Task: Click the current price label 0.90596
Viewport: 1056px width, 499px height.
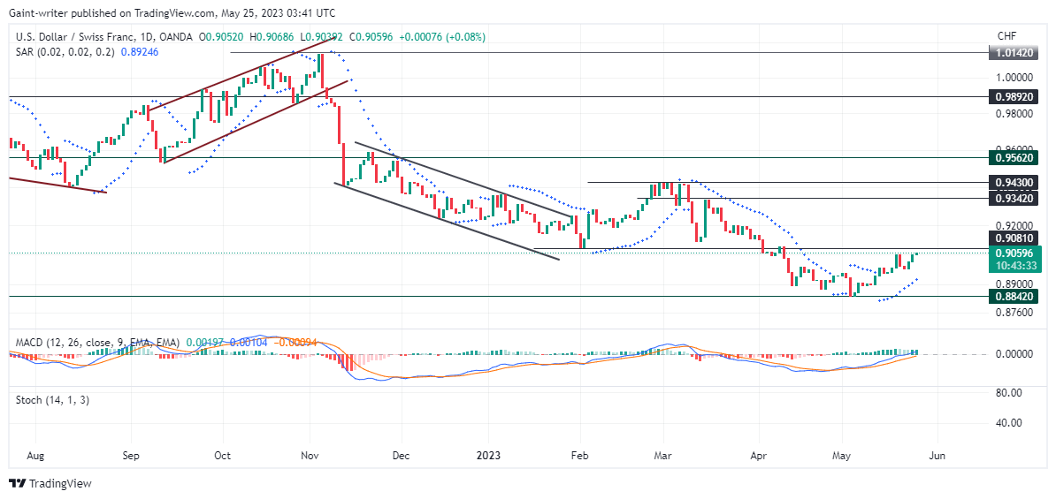Action: point(1013,253)
